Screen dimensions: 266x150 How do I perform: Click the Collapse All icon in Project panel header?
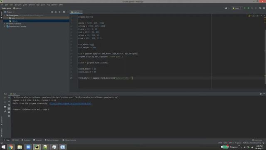coord(59,12)
